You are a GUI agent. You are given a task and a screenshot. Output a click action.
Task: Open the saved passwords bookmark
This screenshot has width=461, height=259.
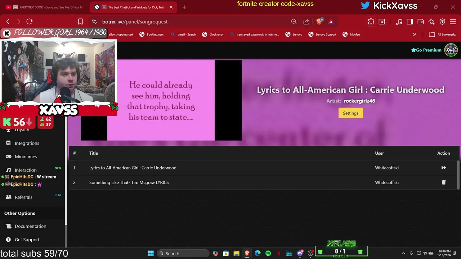254,35
